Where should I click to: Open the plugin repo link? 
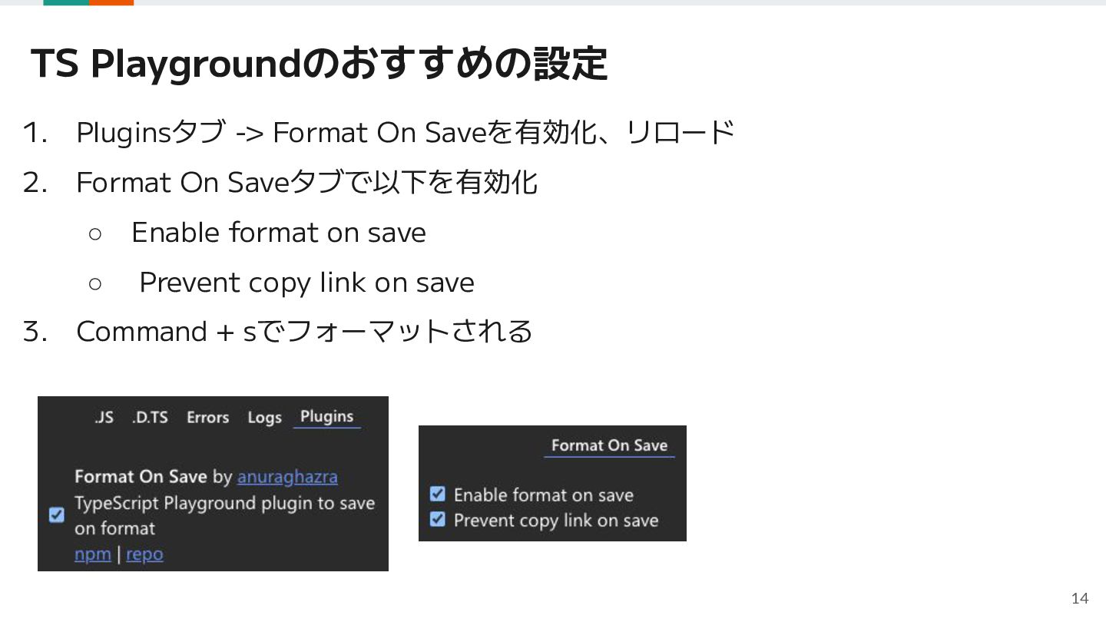(x=144, y=554)
